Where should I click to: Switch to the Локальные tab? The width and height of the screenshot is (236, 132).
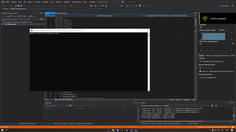point(57,124)
